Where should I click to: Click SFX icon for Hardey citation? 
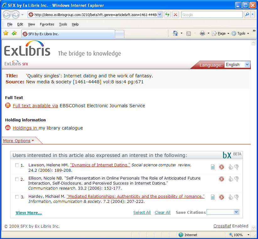click(x=222, y=197)
